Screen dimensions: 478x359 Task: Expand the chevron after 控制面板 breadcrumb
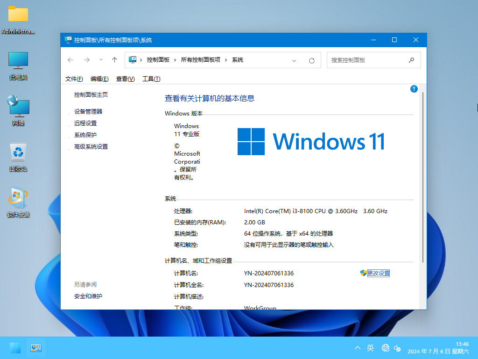tap(175, 60)
